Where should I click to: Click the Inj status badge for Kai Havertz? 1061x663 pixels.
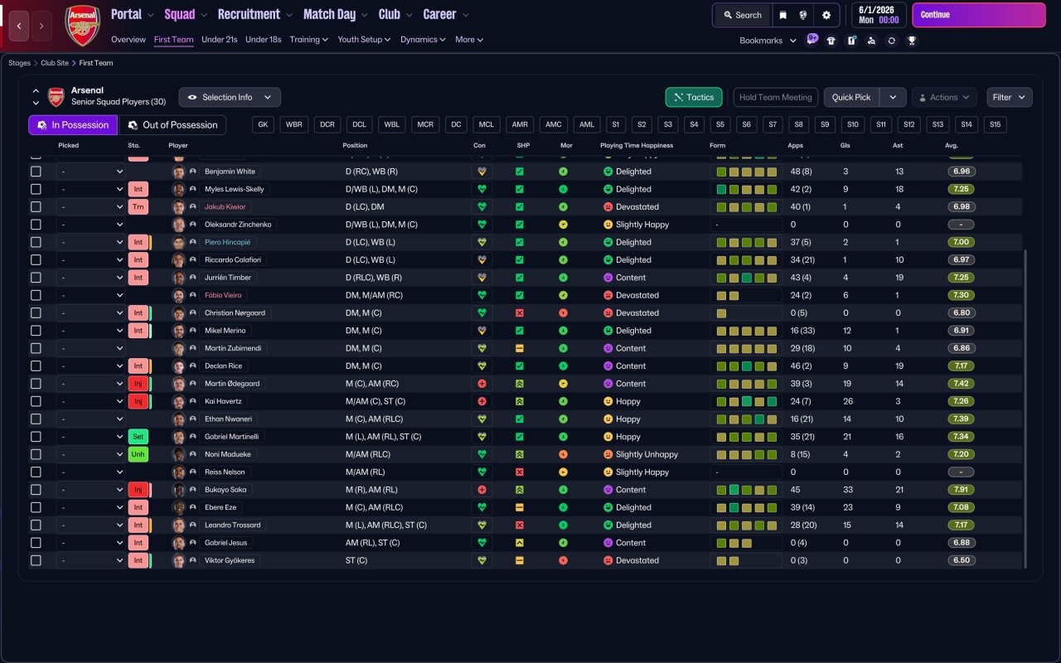point(138,401)
